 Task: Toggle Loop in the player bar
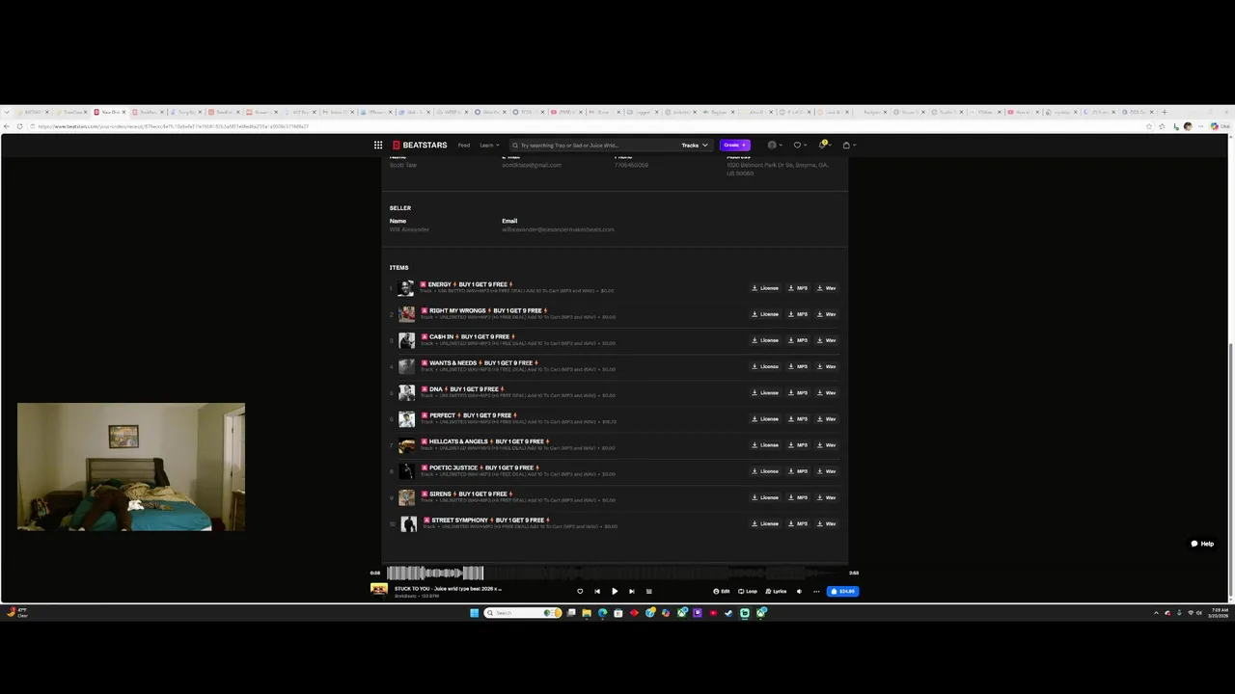coord(748,591)
